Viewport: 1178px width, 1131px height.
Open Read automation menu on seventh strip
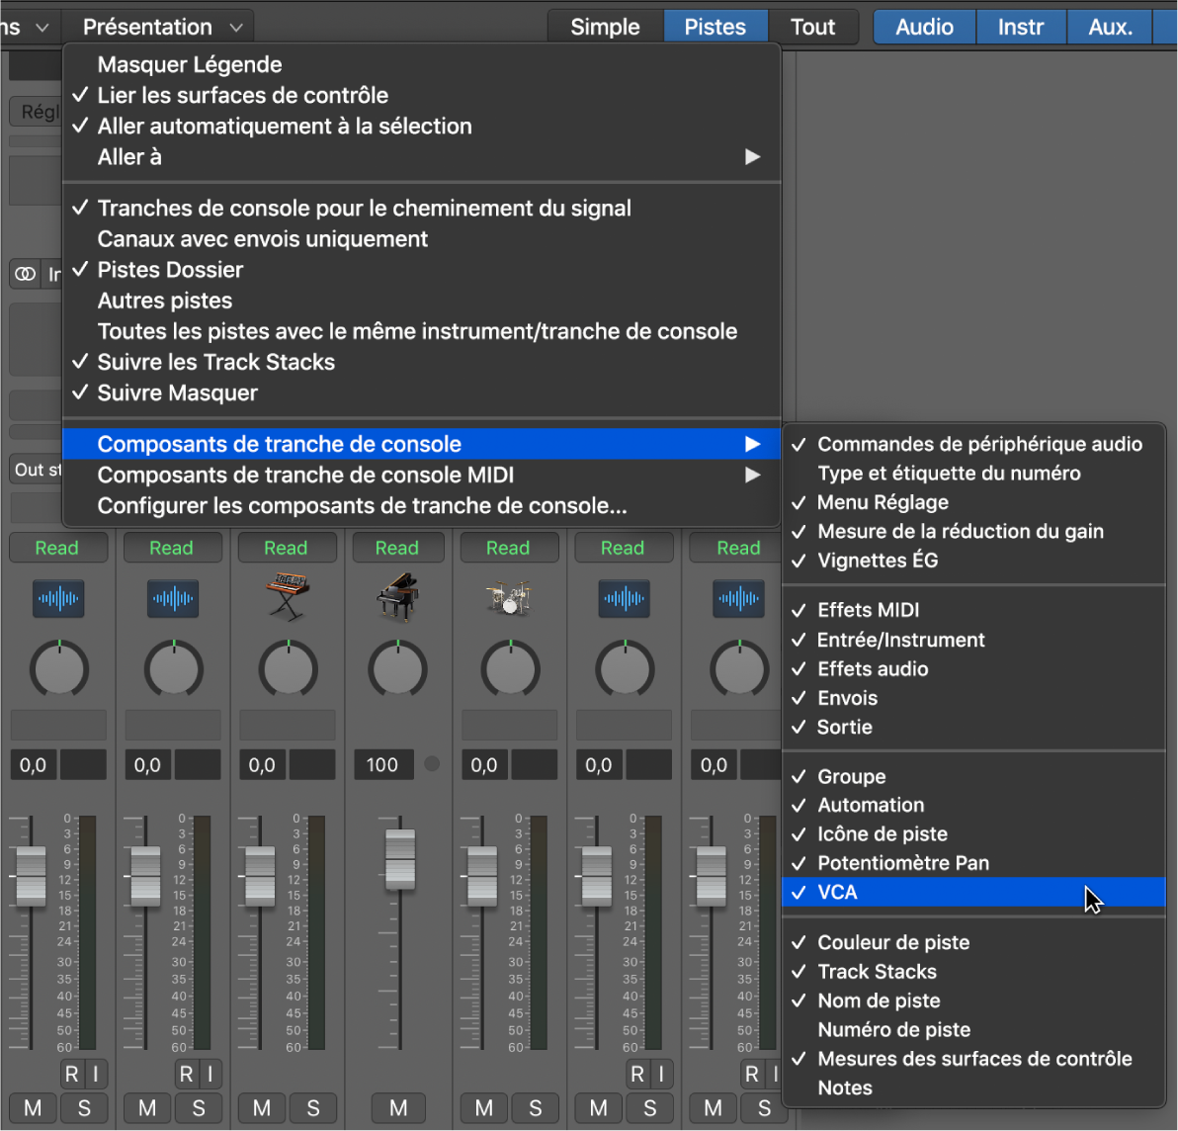coord(734,548)
